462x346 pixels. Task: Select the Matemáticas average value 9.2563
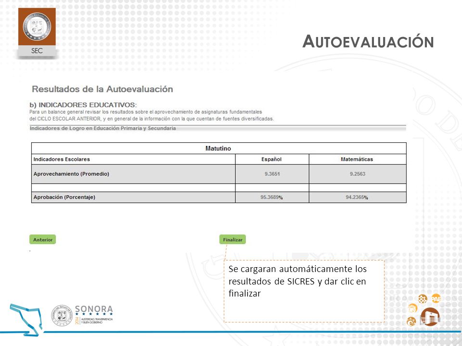358,174
